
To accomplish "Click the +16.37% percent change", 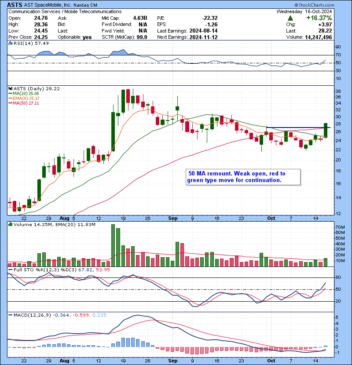I will [319, 18].
